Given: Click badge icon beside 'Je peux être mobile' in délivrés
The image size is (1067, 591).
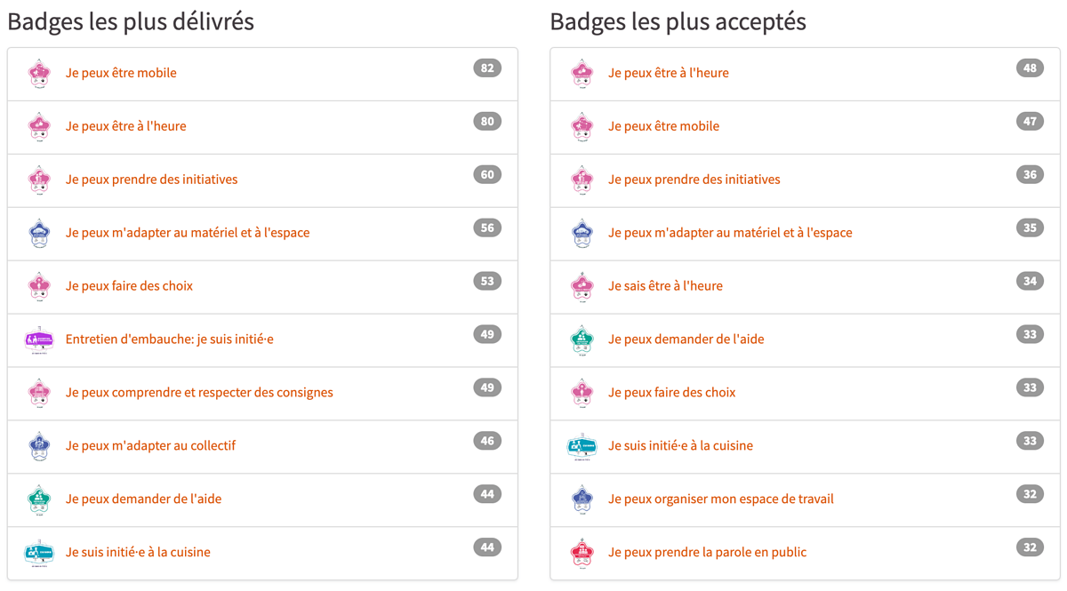Looking at the screenshot, I should (39, 73).
